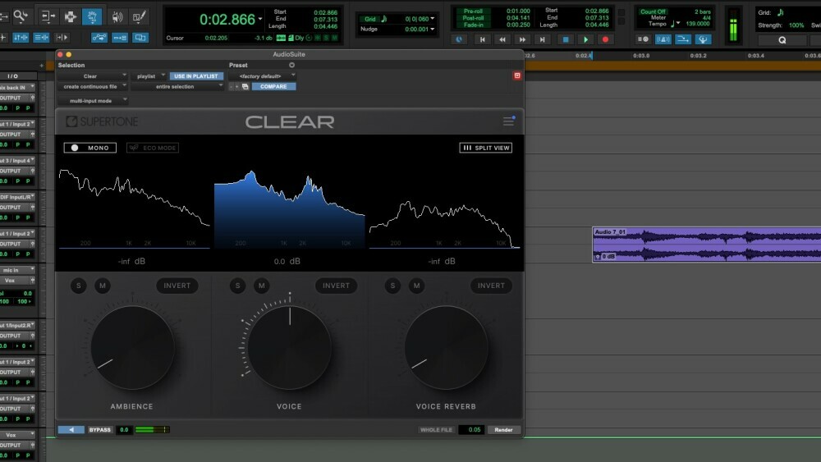Mute the Voice Reverb channel
Viewport: 821px width, 462px height.
coord(417,286)
